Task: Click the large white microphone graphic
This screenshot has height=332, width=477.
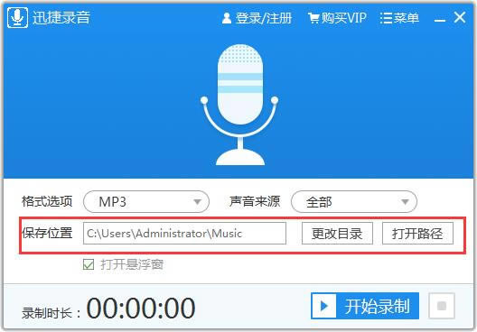Action: tap(239, 105)
